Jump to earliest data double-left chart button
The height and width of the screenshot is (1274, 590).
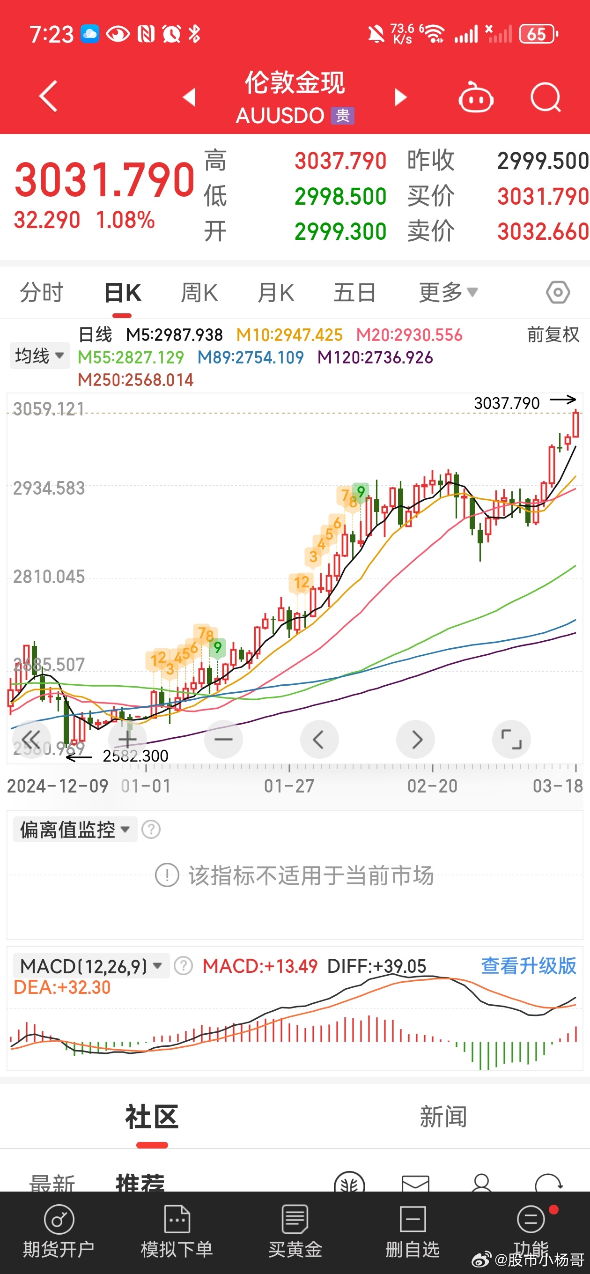click(x=31, y=740)
